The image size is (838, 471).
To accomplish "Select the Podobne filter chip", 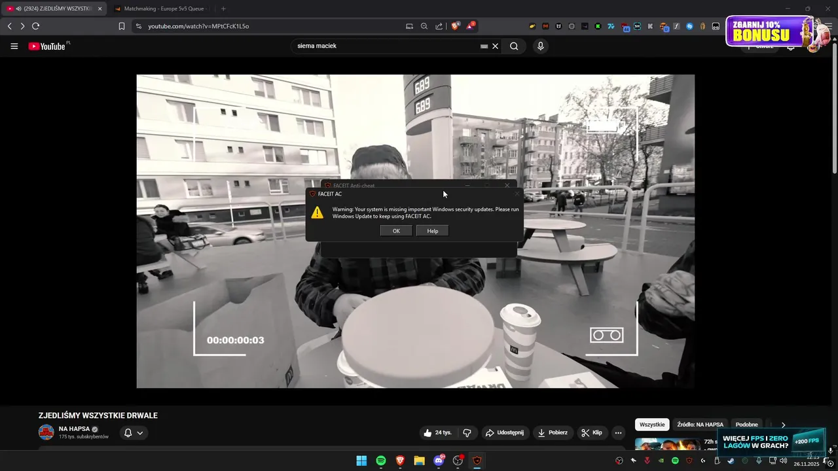I will pos(746,425).
